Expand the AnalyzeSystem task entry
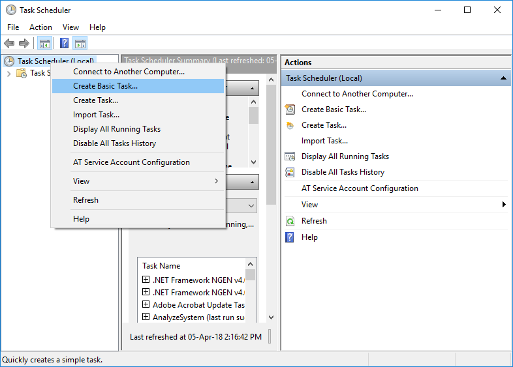This screenshot has width=513, height=367. tap(146, 317)
